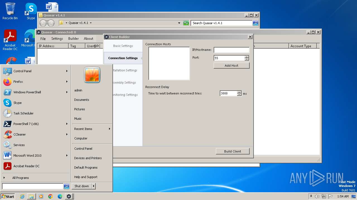Launch Microsoft Word 2010 from Start menu

pos(36,156)
